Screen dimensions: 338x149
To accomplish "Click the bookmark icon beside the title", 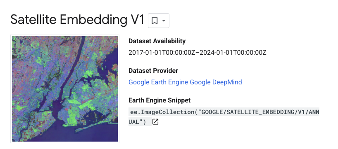I will (155, 21).
